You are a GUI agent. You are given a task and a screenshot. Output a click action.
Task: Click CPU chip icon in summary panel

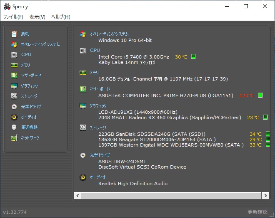(x=83, y=51)
